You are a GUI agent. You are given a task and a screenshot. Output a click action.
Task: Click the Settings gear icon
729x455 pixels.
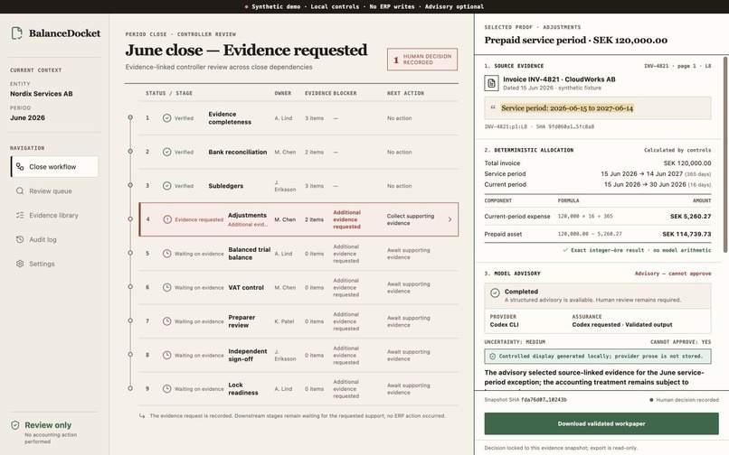click(x=20, y=264)
